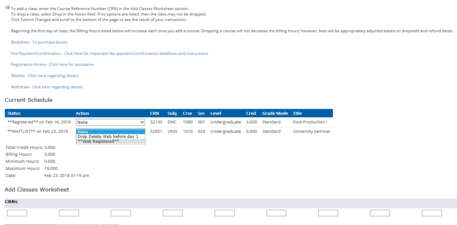Click the first CRN input box
Viewport: 457px width, 225px height.
[x=17, y=213]
